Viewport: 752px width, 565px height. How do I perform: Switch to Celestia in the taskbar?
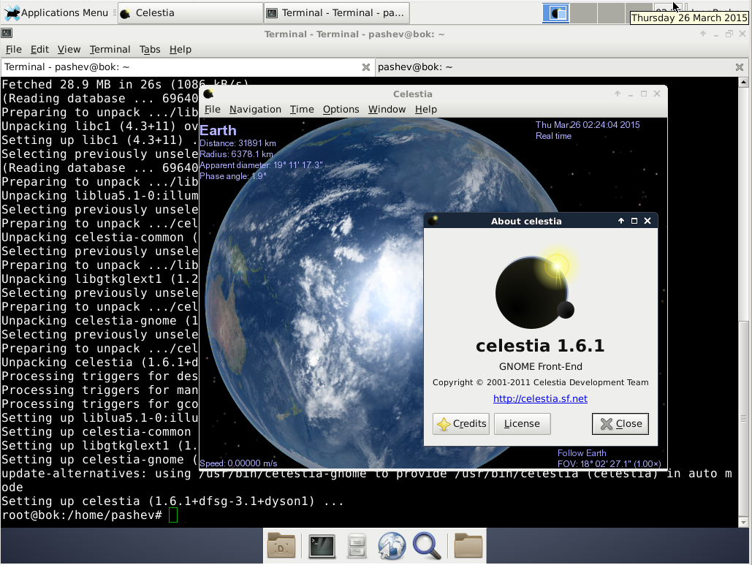point(191,13)
